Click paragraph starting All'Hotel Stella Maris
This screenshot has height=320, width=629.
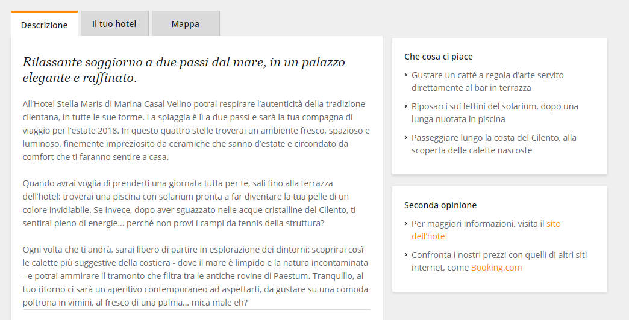pyautogui.click(x=196, y=131)
